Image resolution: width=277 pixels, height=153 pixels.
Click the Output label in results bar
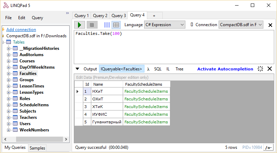click(90, 69)
